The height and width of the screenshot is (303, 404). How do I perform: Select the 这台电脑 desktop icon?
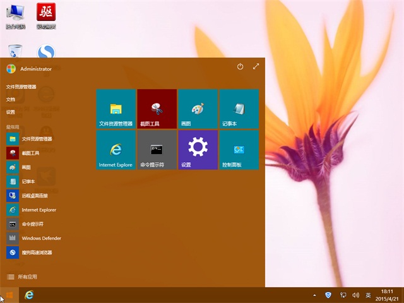coord(15,16)
